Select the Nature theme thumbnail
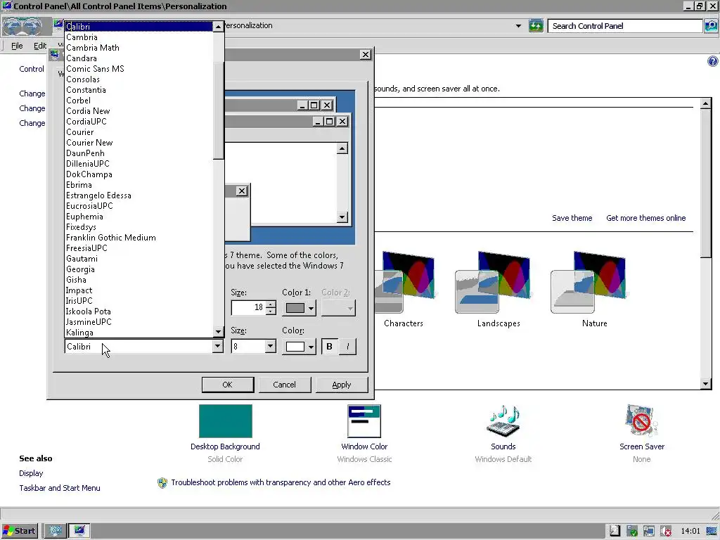Screen dimensions: 720x540 [x=589, y=283]
